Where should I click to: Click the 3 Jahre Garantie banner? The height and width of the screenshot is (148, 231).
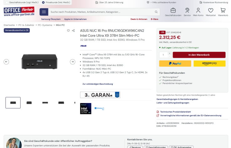click(x=100, y=95)
